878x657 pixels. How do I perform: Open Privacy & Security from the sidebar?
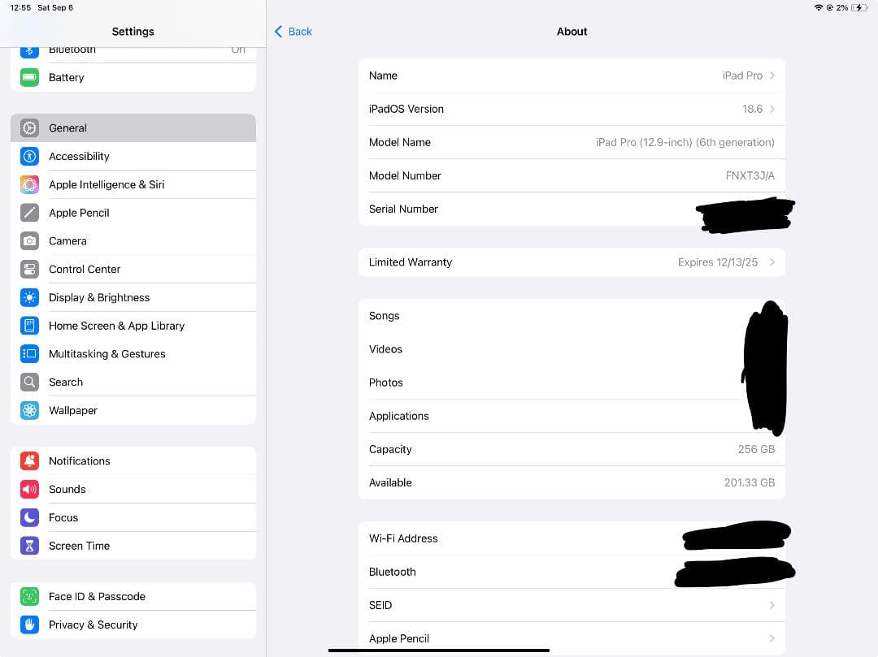93,625
